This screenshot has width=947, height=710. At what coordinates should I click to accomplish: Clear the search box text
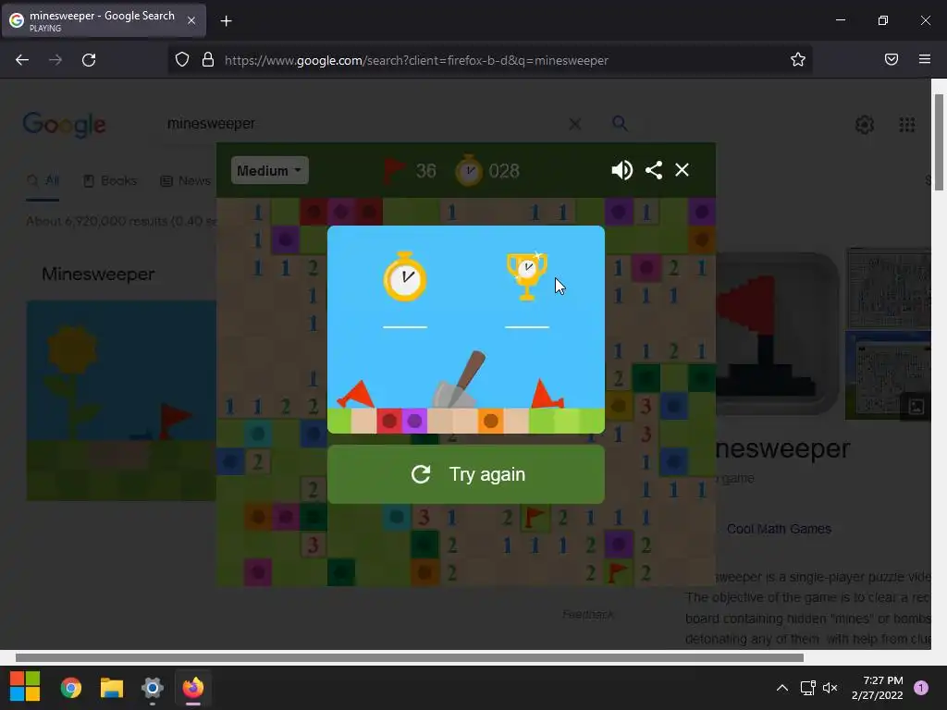click(x=575, y=124)
